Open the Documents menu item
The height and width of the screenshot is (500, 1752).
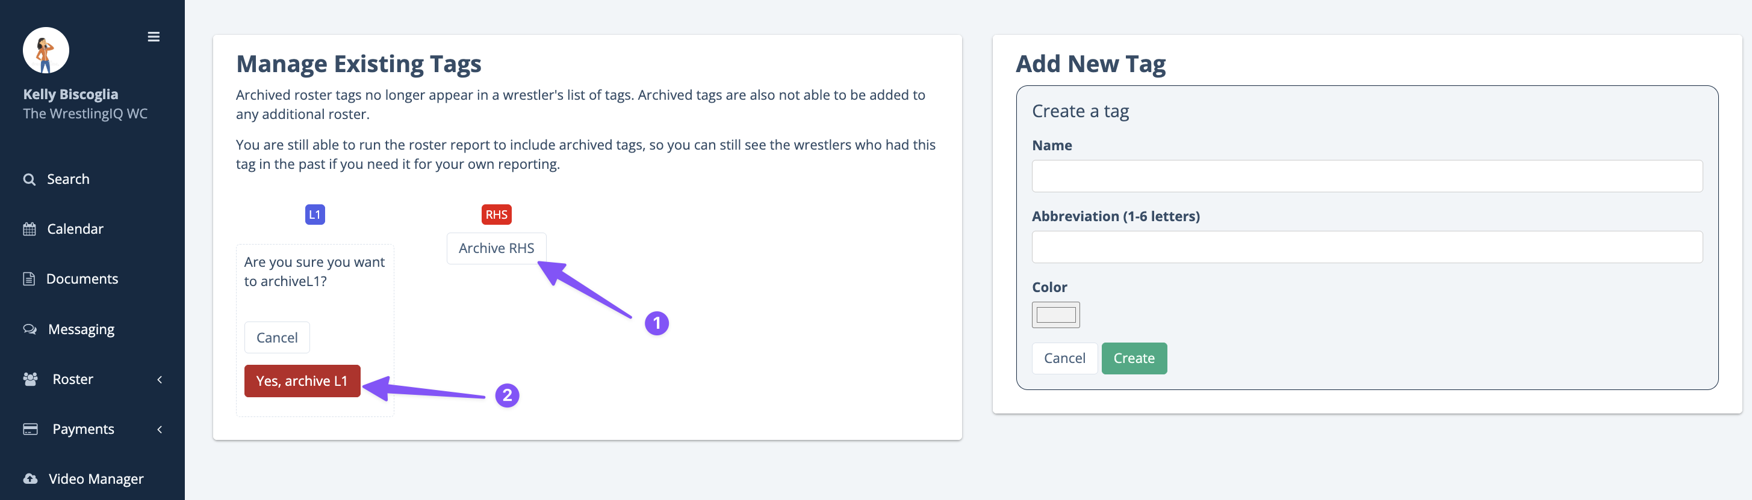click(82, 279)
